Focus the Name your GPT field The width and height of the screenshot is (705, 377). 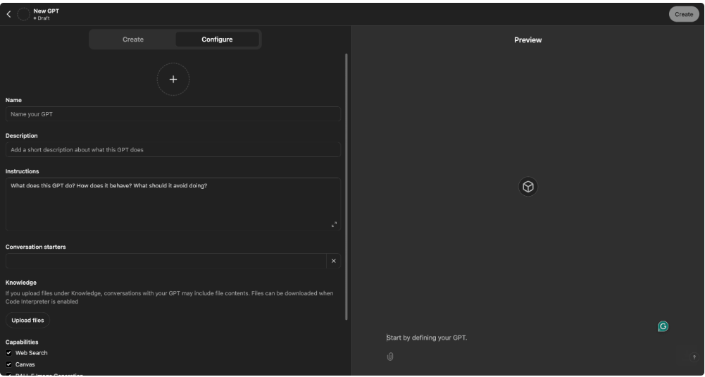tap(173, 114)
